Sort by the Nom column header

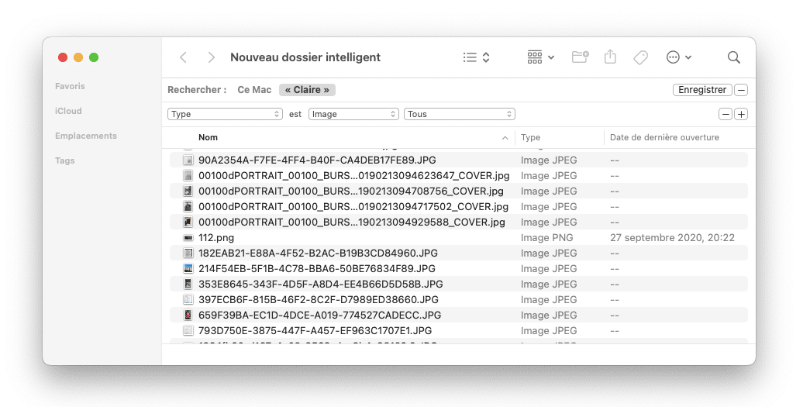pos(208,137)
